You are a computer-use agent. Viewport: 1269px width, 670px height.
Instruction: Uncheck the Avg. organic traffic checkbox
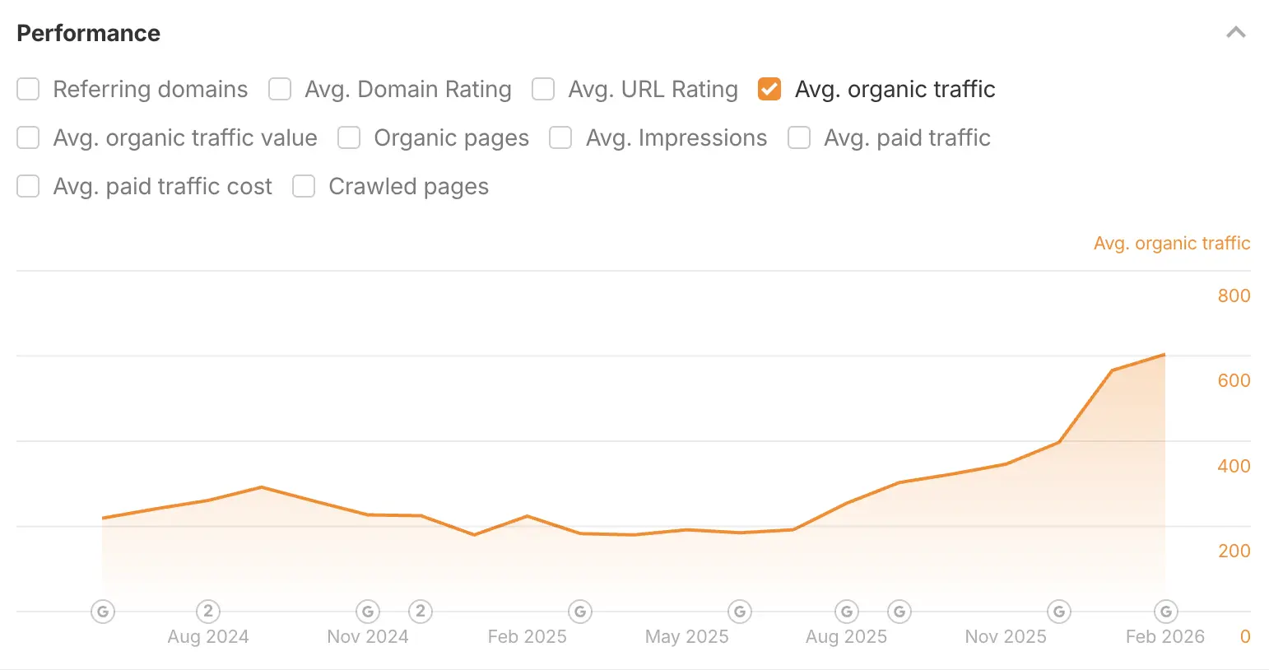coord(769,89)
